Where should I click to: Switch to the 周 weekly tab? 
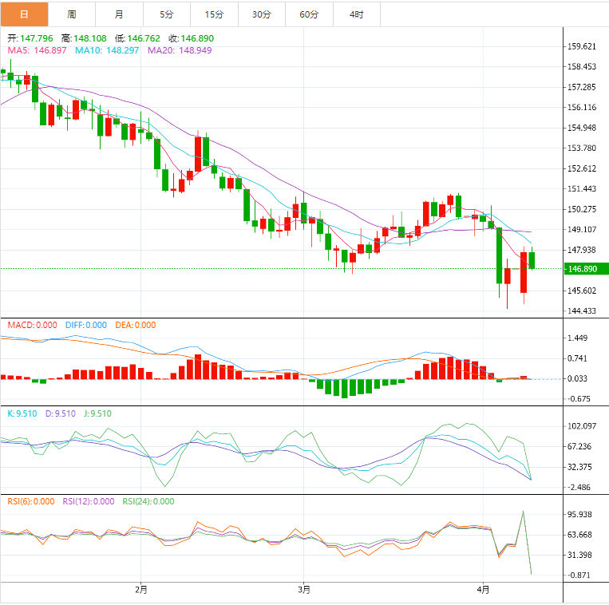[x=72, y=14]
